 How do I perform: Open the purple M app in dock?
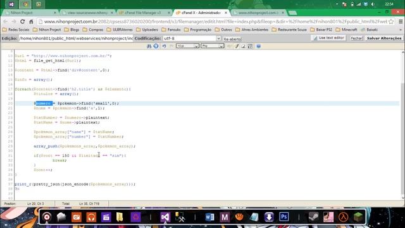225,217
